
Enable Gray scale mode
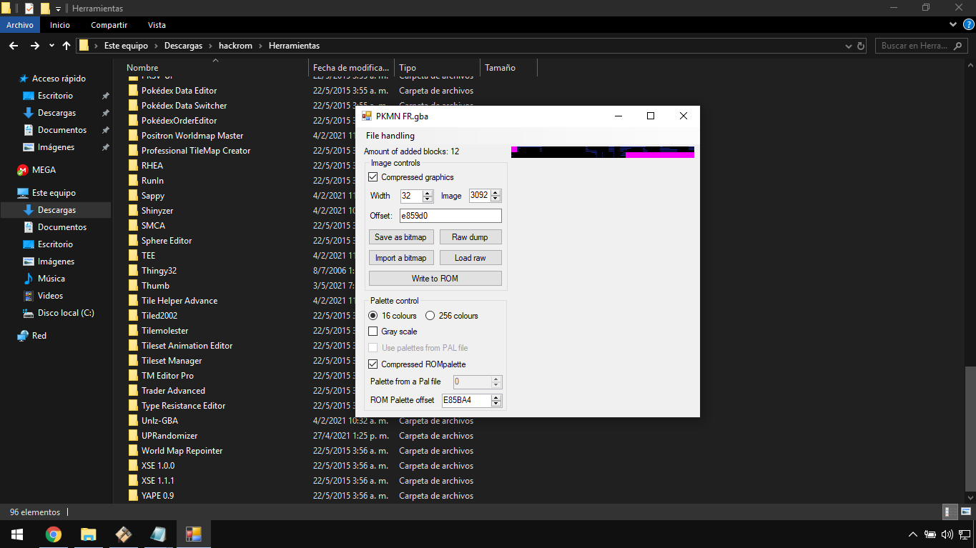pyautogui.click(x=373, y=331)
